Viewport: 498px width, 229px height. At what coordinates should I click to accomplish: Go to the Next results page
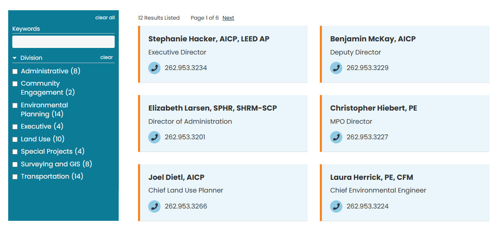point(228,18)
